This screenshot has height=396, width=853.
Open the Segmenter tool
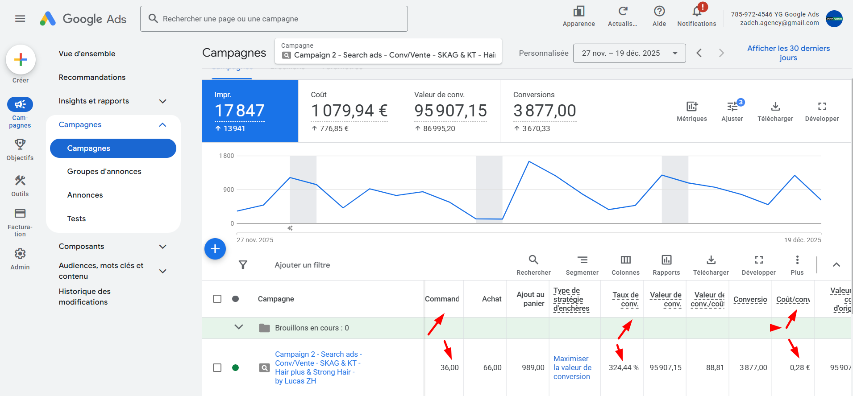tap(582, 260)
